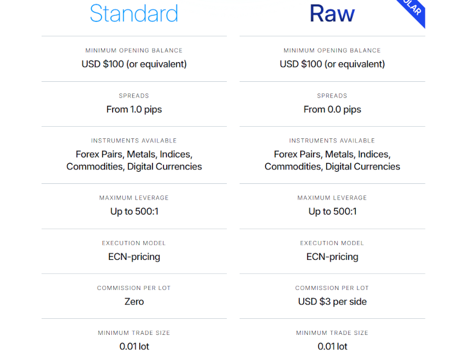This screenshot has width=474, height=362.
Task: Click Standard 'MAXIMUM LEVERAGE' label
Action: pyautogui.click(x=134, y=198)
